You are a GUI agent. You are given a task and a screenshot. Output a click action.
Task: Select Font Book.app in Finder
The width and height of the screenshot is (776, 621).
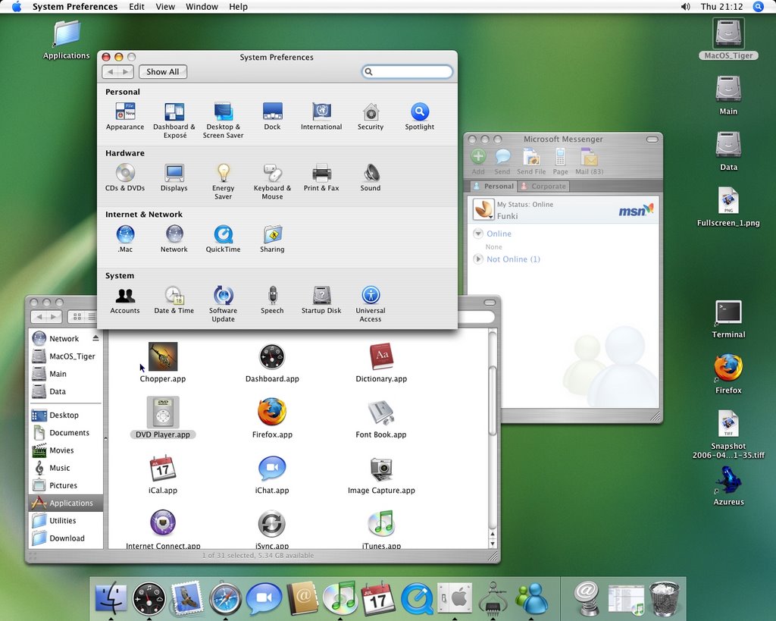(381, 419)
